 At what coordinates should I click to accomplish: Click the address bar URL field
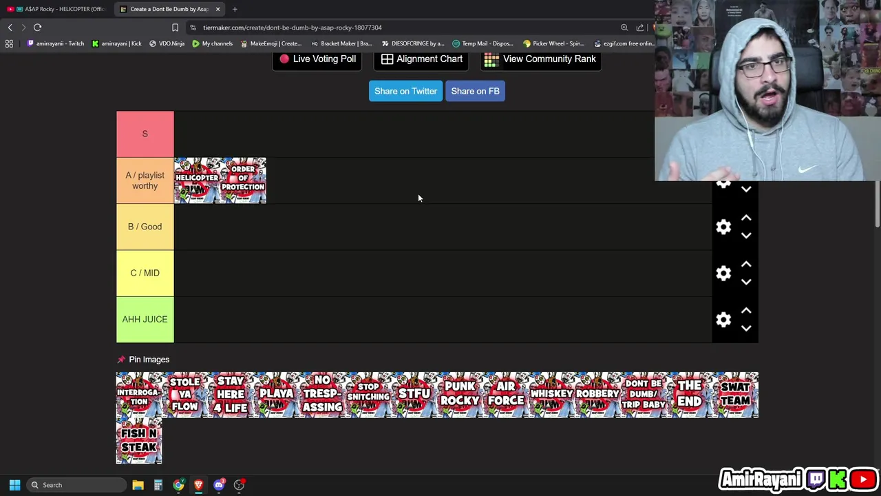pyautogui.click(x=406, y=28)
